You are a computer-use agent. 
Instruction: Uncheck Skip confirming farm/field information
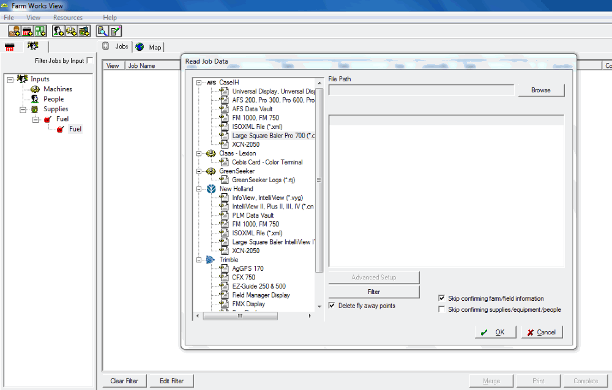[x=441, y=298]
